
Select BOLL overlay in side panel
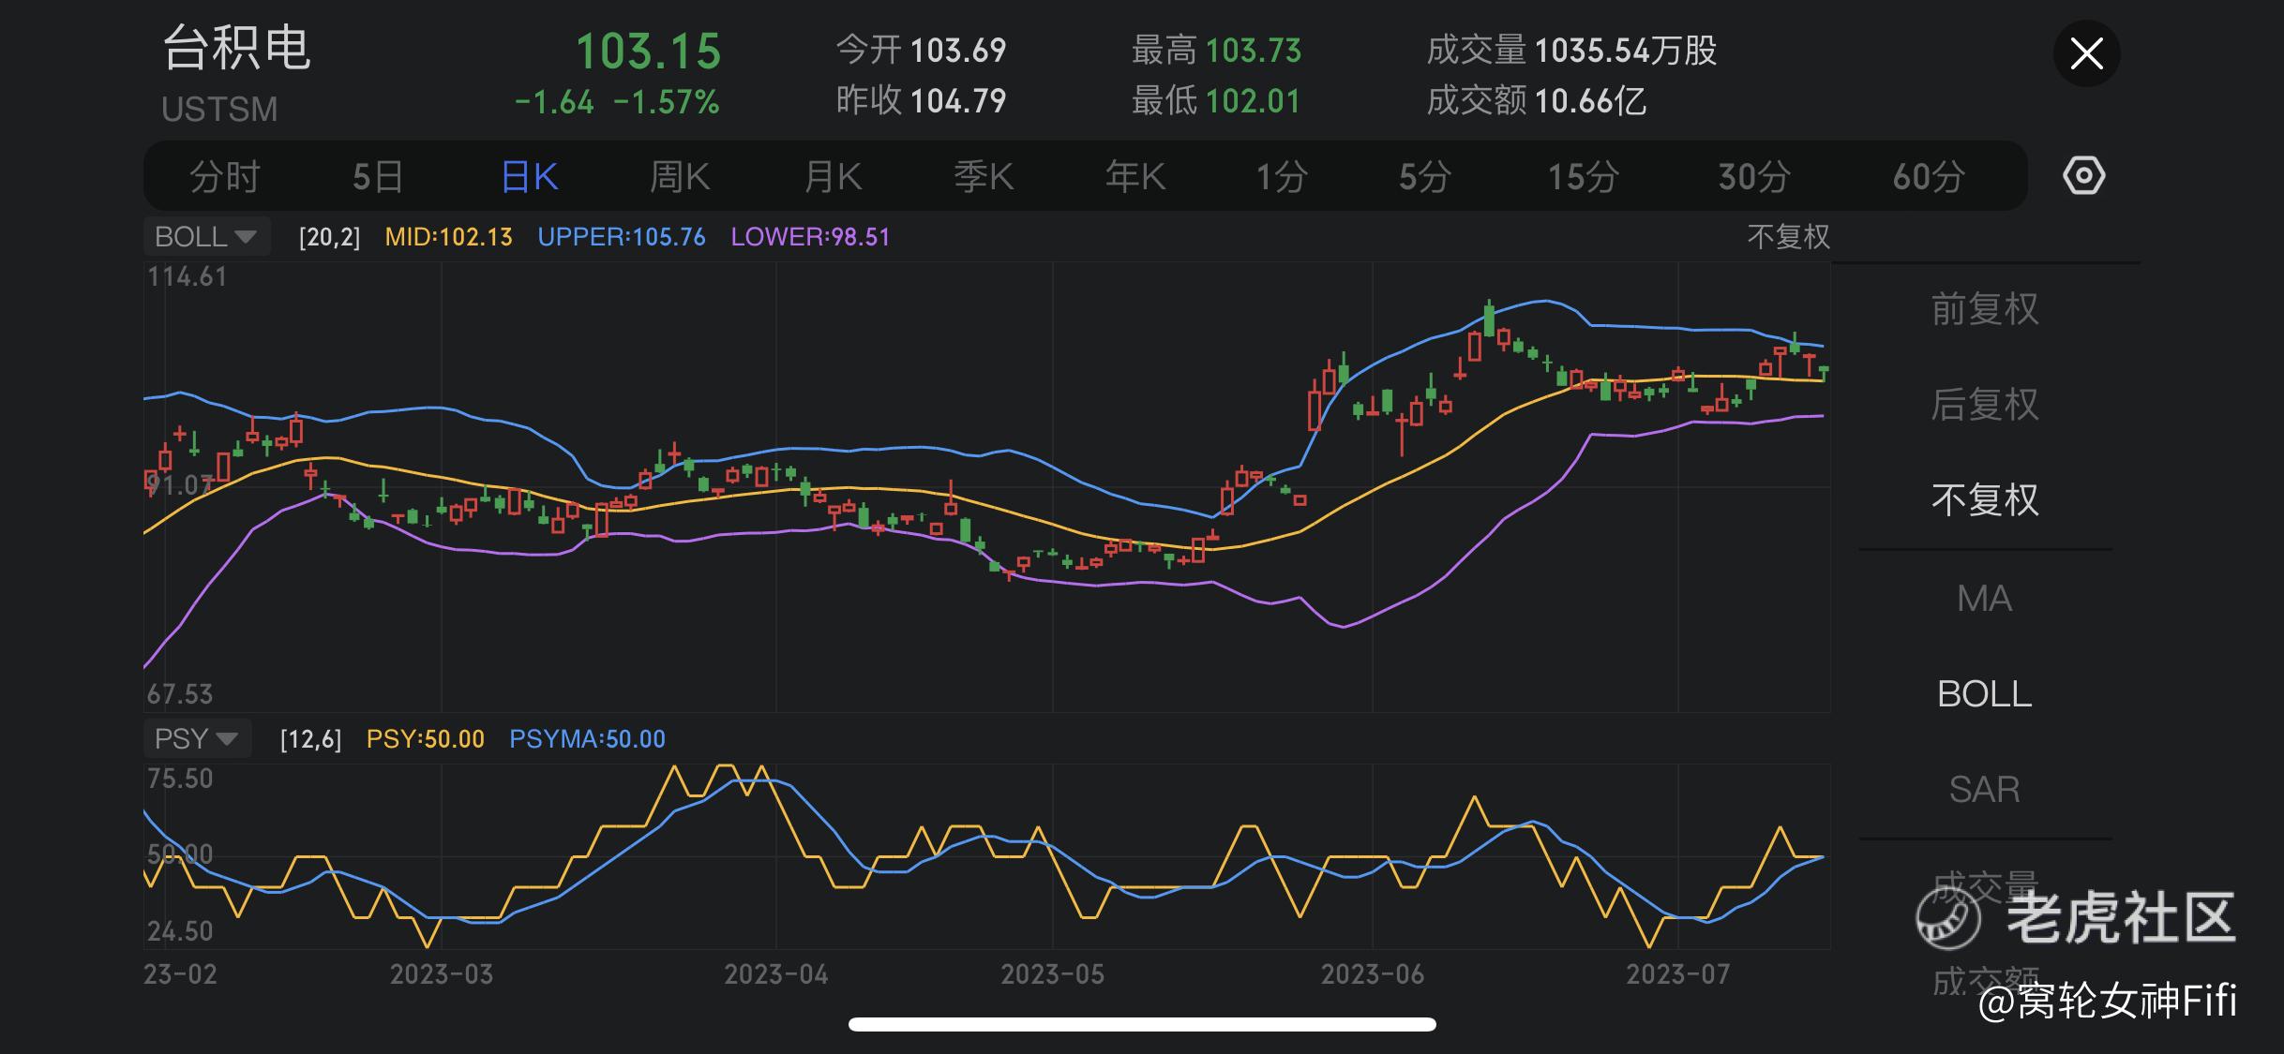[1985, 694]
